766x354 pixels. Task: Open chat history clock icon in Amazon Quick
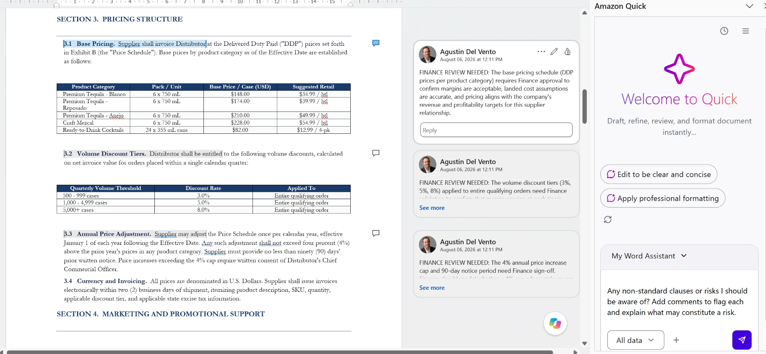724,31
